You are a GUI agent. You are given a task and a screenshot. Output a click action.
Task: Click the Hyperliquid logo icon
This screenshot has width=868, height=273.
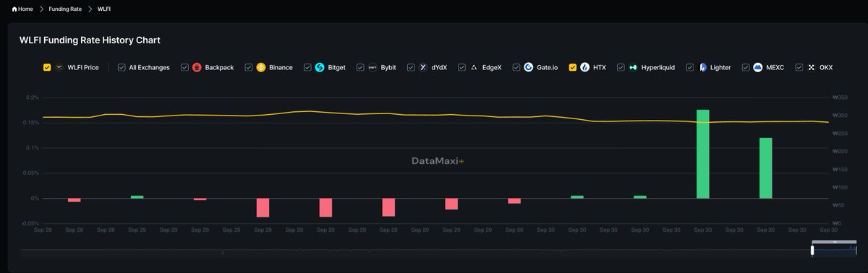(x=634, y=67)
